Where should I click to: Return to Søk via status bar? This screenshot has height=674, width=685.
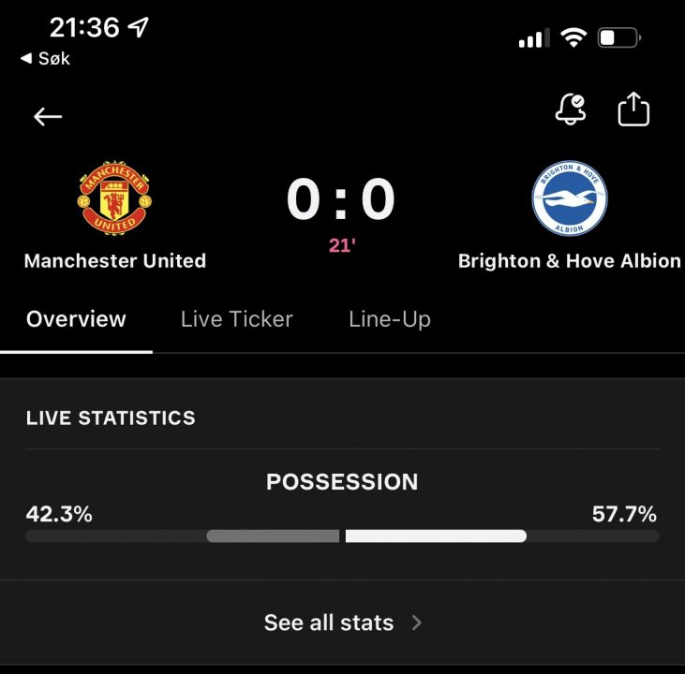pos(45,59)
